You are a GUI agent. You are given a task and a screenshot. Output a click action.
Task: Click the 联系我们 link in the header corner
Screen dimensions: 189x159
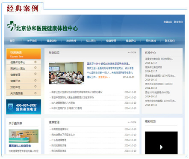click(x=178, y=22)
